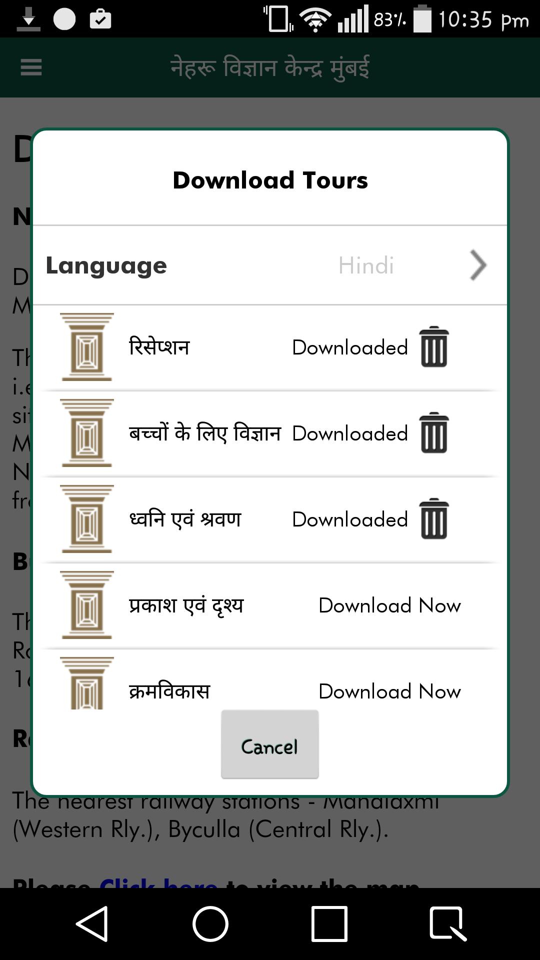Tap the Wi-Fi status icon
540x960 pixels.
tap(315, 19)
